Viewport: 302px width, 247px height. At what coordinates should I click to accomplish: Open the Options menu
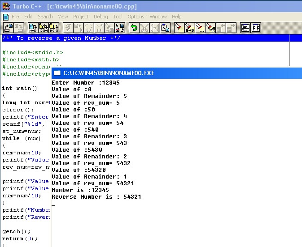136,17
